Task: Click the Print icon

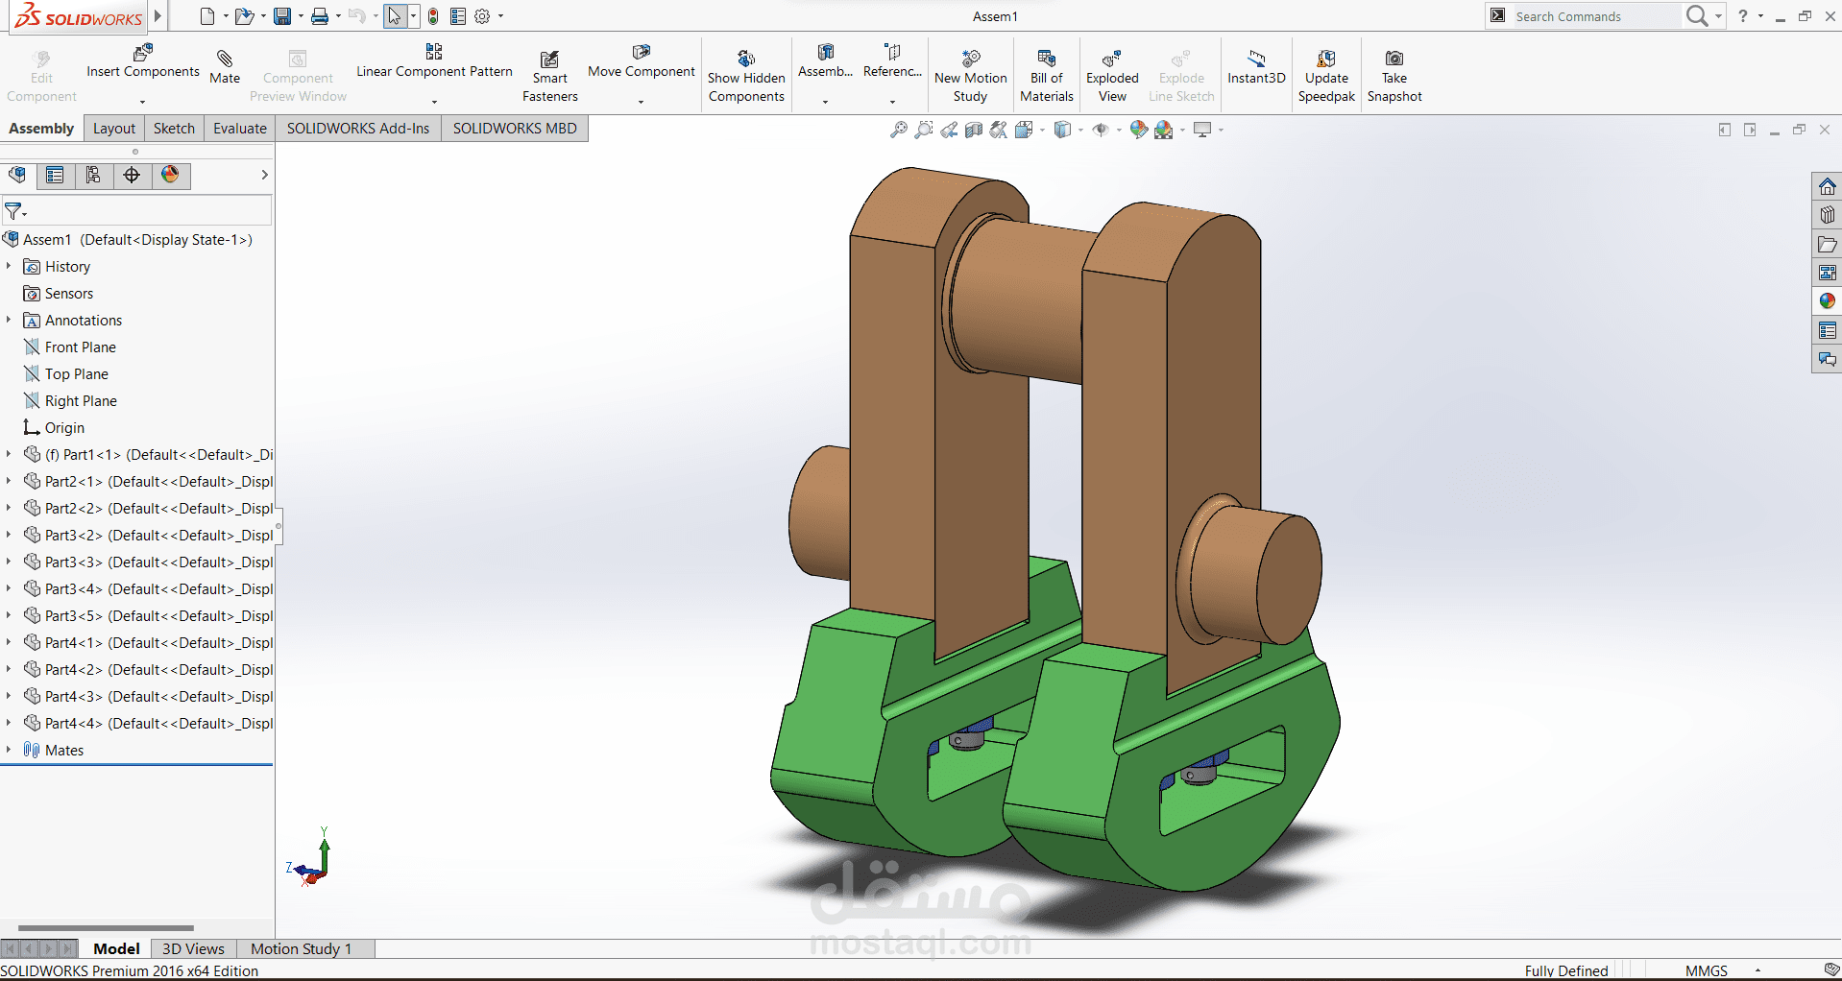Action: (320, 16)
